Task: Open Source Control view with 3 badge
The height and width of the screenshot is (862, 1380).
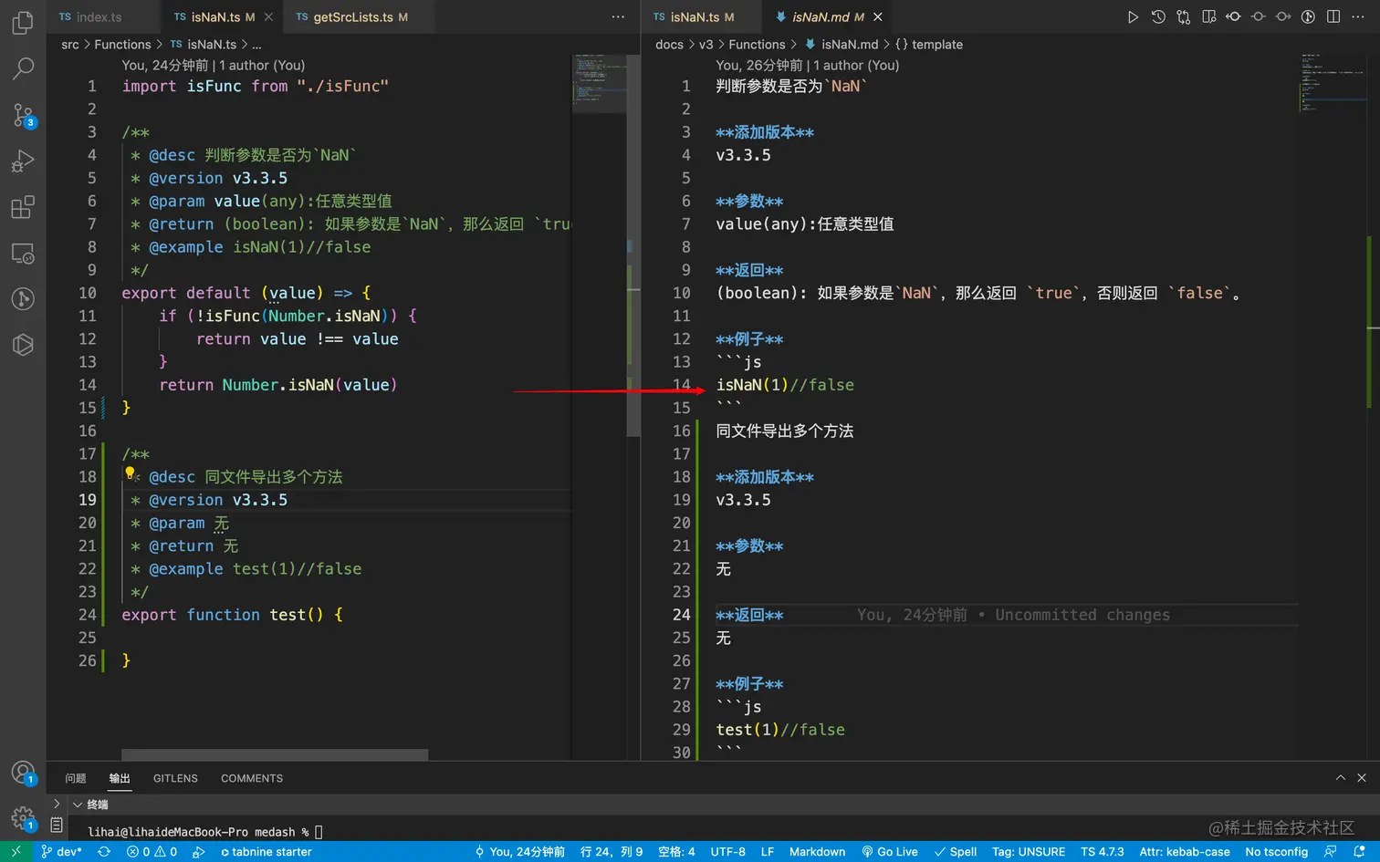Action: 23,115
